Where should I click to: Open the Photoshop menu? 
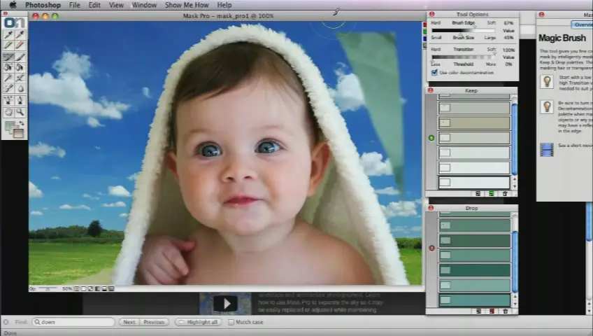pos(43,5)
